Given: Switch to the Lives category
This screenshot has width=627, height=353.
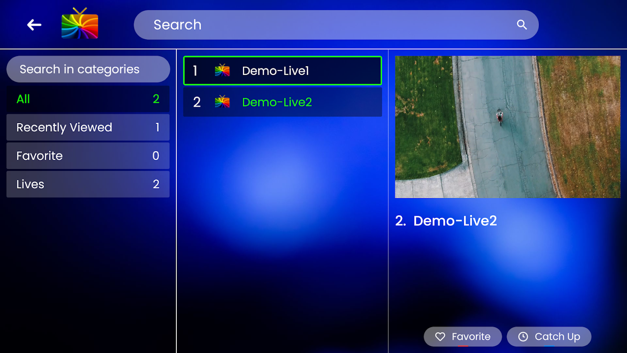Looking at the screenshot, I should pyautogui.click(x=88, y=184).
